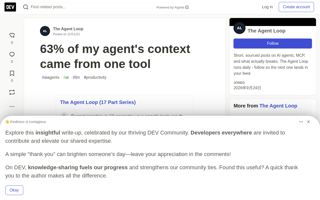Open the post's more options ellipsis
320x200 pixels.
coord(12,106)
